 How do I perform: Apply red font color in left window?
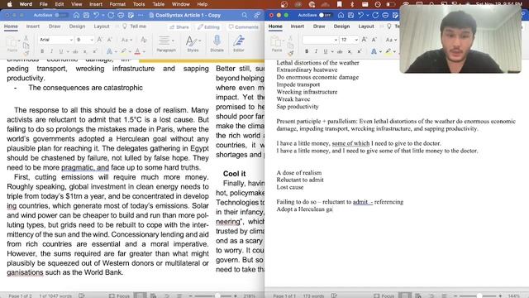(x=137, y=51)
